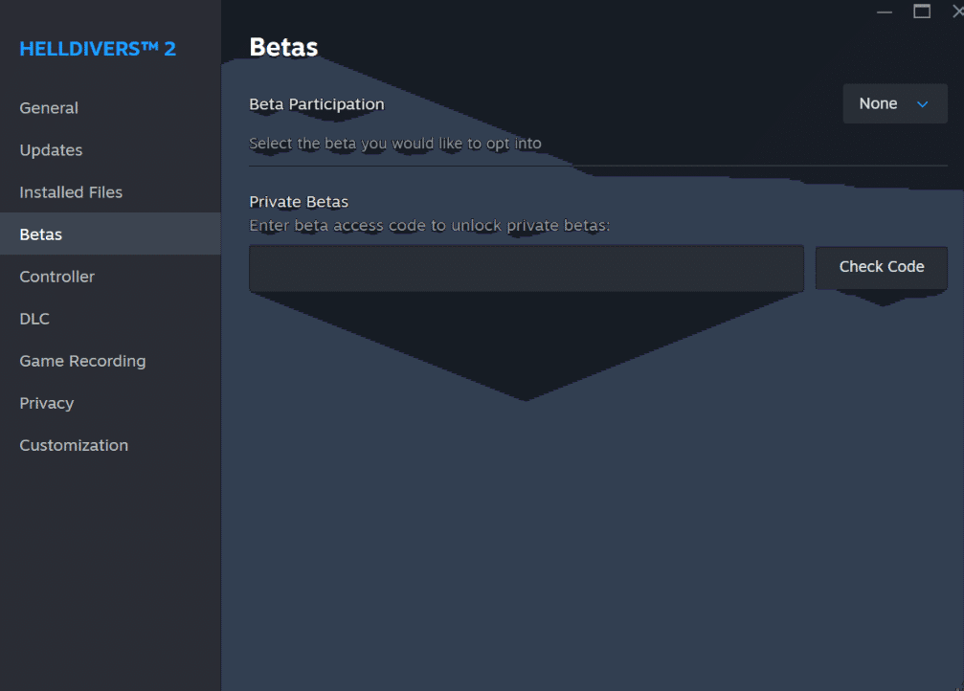This screenshot has width=964, height=691.
Task: Minimize the properties window
Action: [x=885, y=11]
